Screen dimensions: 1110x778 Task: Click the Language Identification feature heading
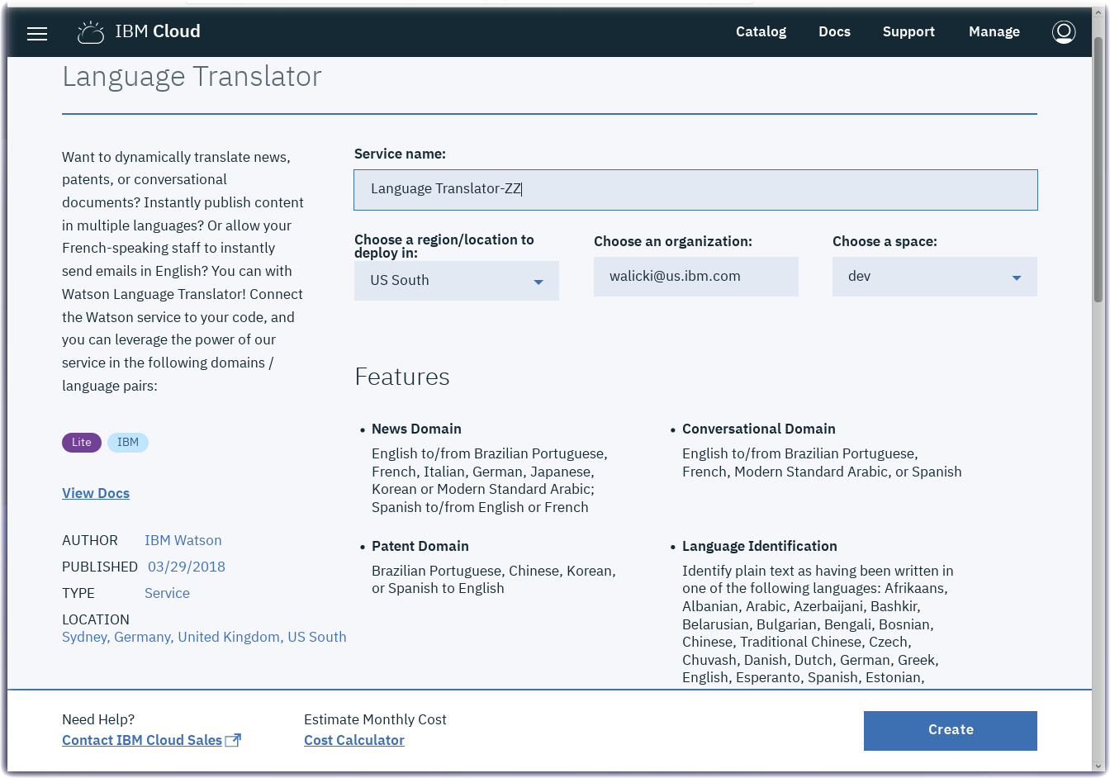click(760, 546)
